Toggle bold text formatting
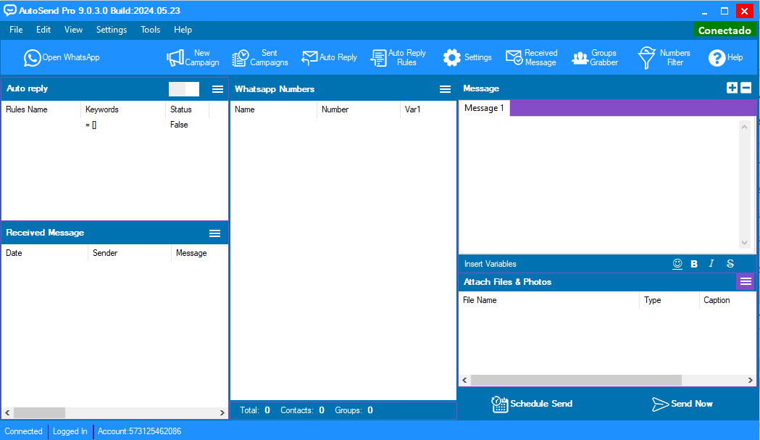The width and height of the screenshot is (760, 440). click(694, 264)
